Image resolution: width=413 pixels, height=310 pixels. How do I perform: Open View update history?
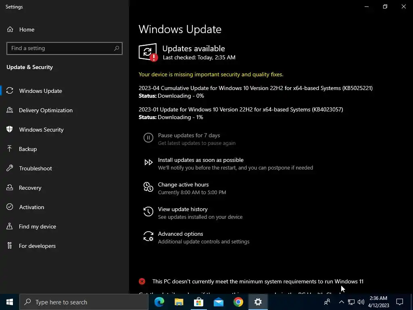183,209
